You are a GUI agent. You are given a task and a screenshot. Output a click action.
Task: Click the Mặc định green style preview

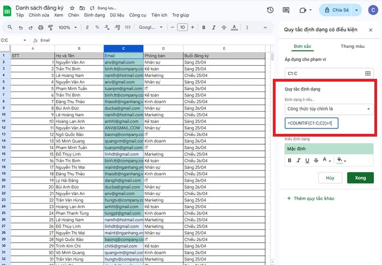coord(329,147)
